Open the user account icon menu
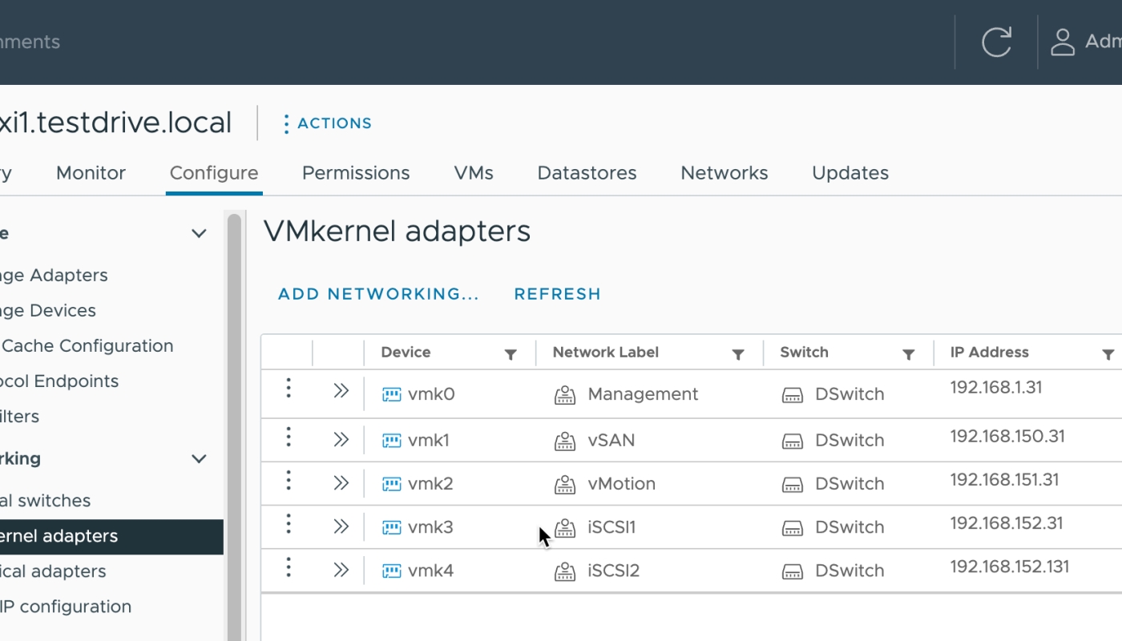This screenshot has width=1122, height=641. pos(1063,42)
